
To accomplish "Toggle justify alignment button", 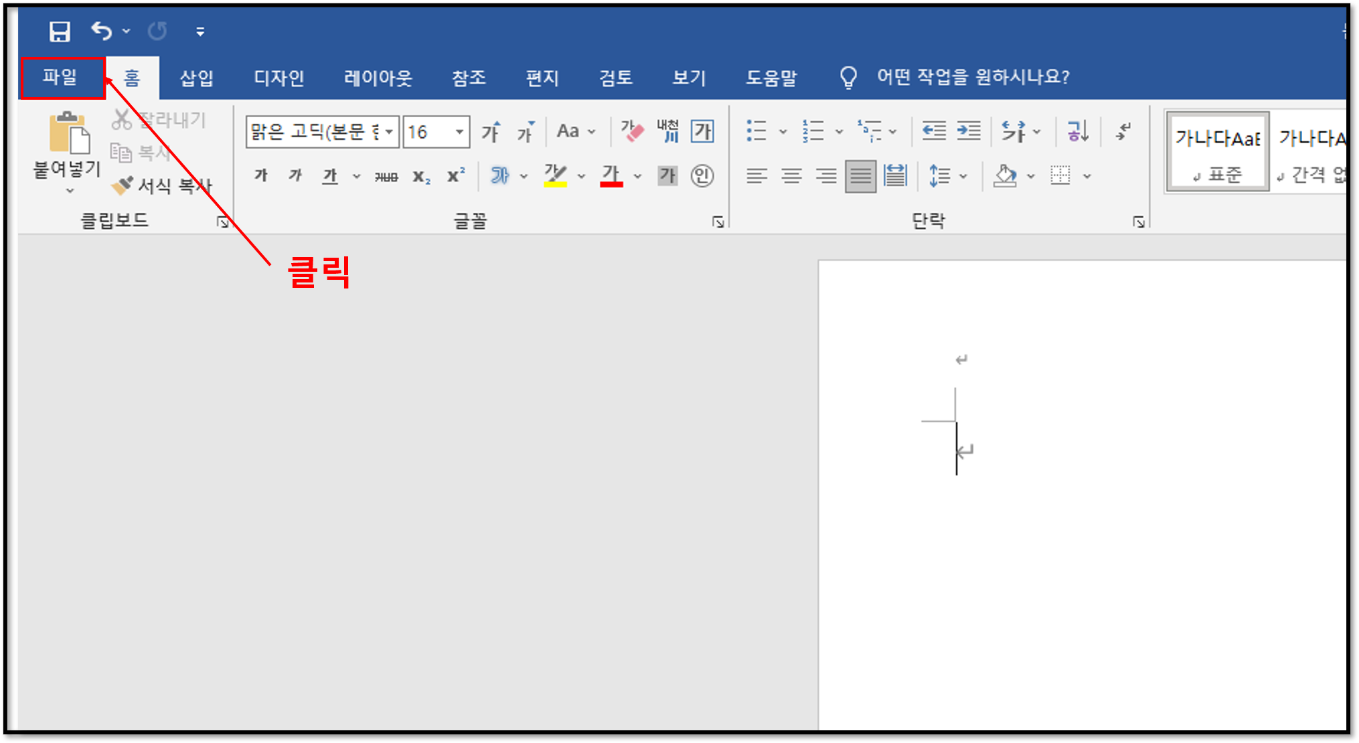I will point(860,176).
